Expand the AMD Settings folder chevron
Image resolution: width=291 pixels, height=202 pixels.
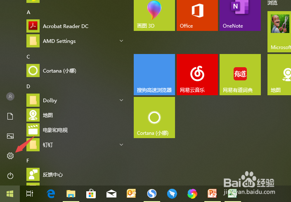(121, 41)
